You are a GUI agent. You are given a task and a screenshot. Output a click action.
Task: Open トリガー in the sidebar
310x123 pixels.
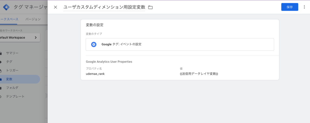point(12,70)
